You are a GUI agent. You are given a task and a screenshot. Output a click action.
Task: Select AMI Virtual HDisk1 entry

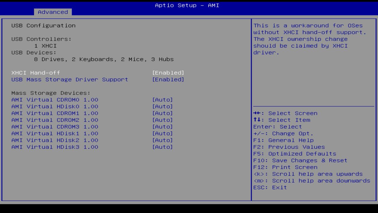pos(55,133)
